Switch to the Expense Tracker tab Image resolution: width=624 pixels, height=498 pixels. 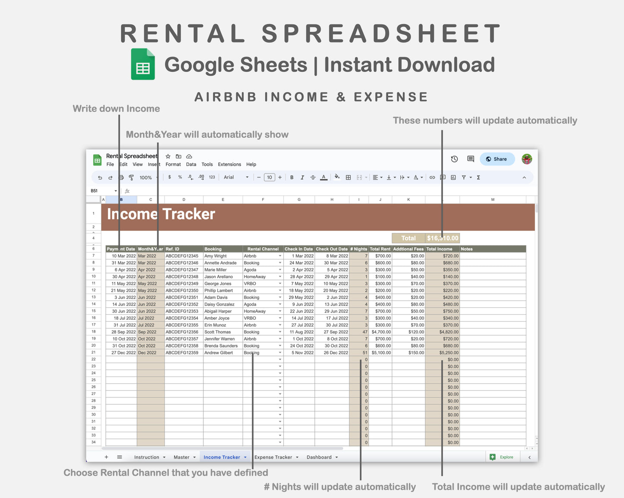point(274,457)
